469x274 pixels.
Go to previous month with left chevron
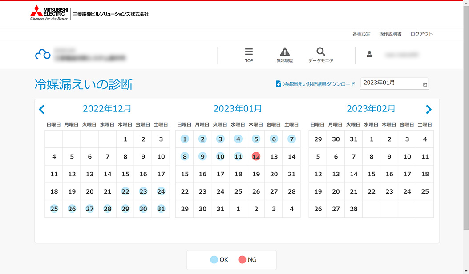pyautogui.click(x=41, y=109)
